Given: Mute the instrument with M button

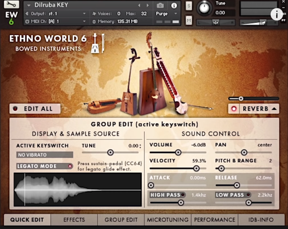Looking at the screenshot, I should [189, 20].
